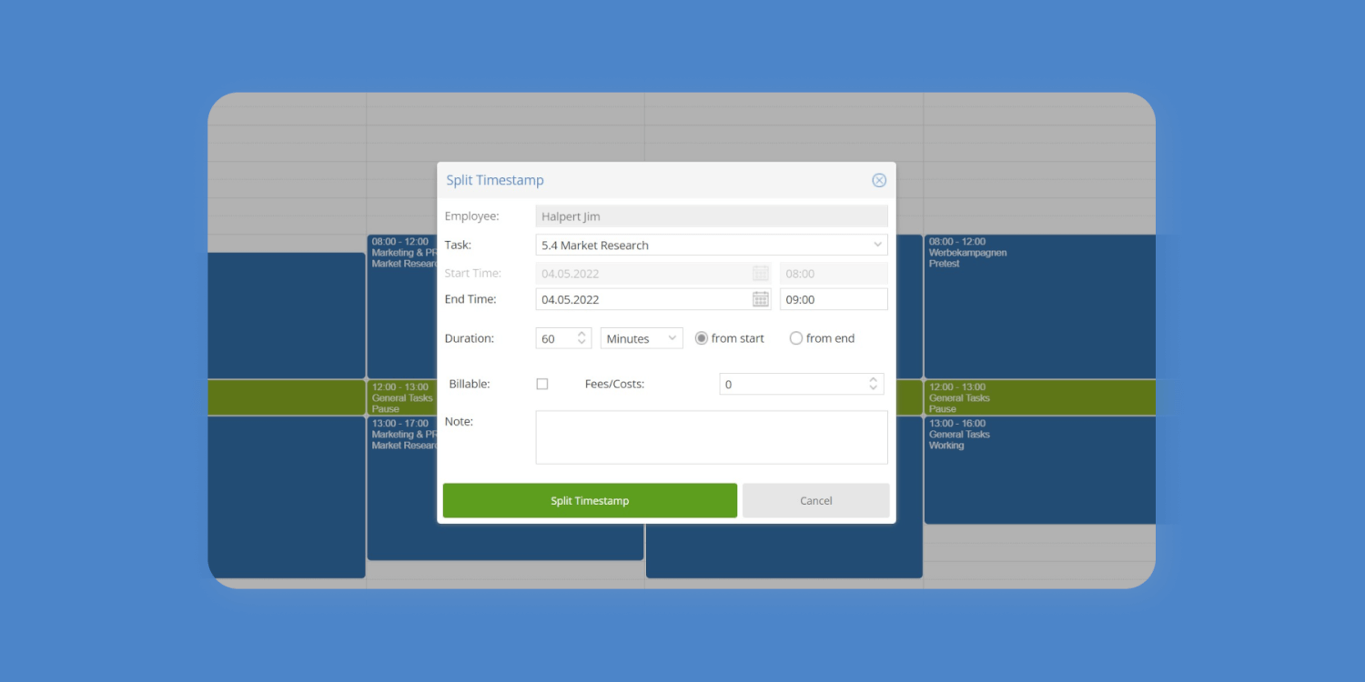Open the Task dropdown arrow
The width and height of the screenshot is (1365, 682).
(875, 245)
